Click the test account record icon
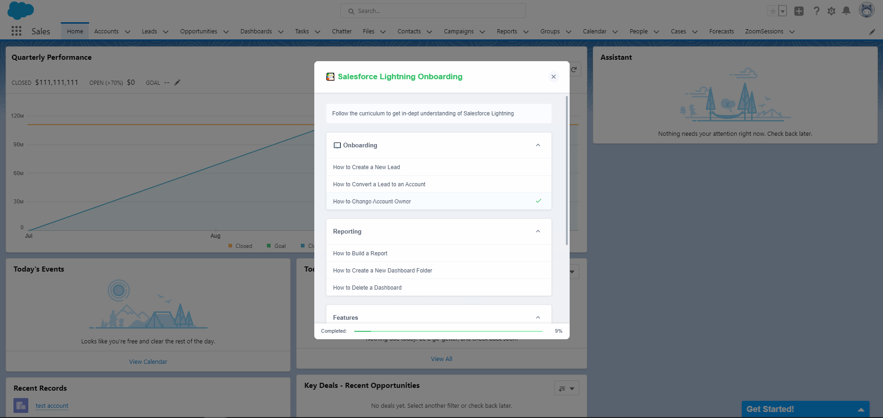Image resolution: width=883 pixels, height=418 pixels. pyautogui.click(x=21, y=406)
